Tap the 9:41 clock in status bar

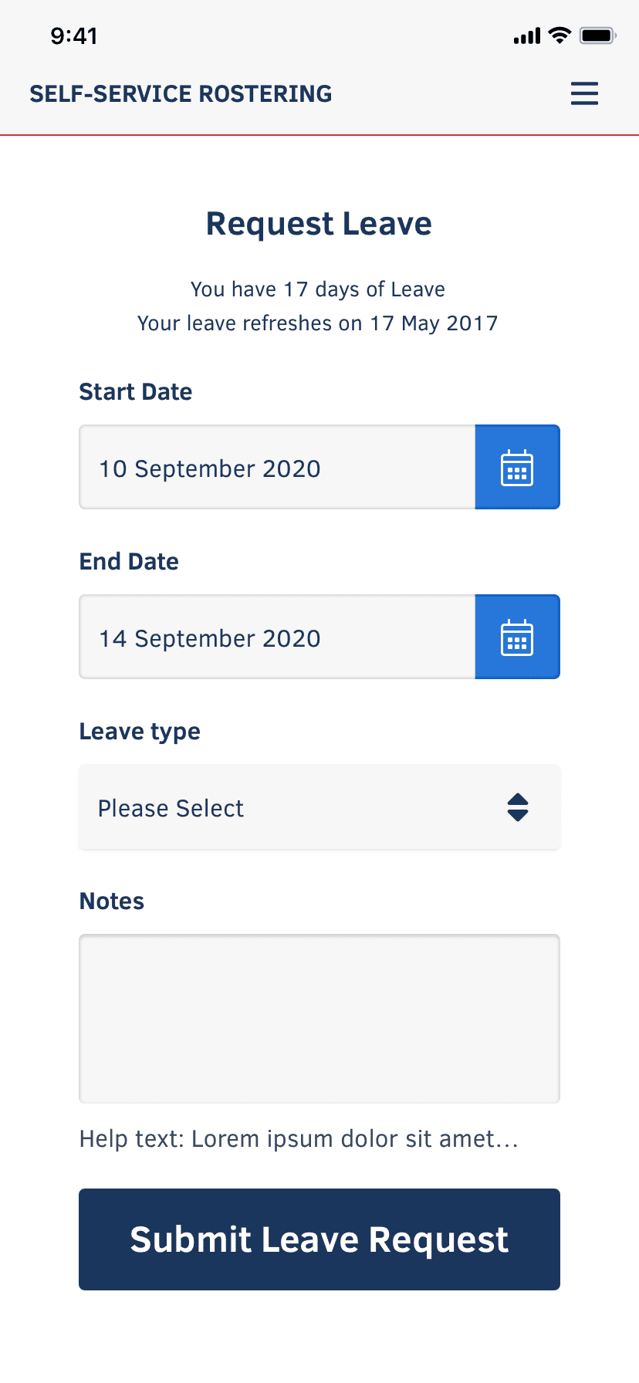click(74, 36)
